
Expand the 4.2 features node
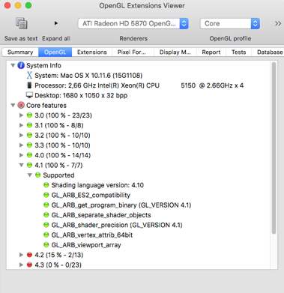(21, 255)
